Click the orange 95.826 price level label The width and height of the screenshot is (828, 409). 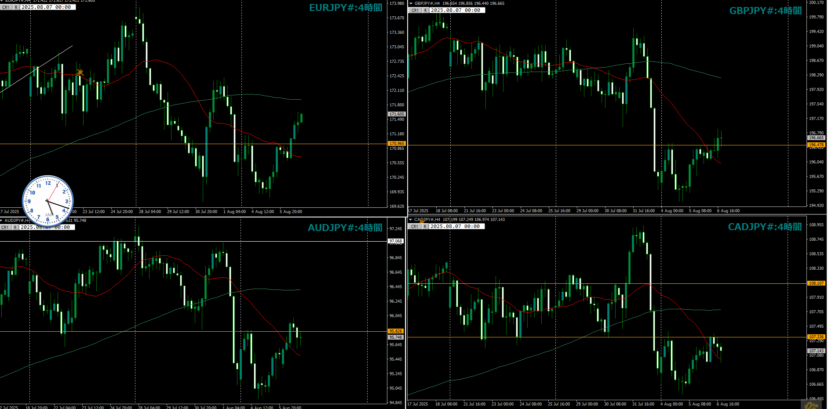396,331
